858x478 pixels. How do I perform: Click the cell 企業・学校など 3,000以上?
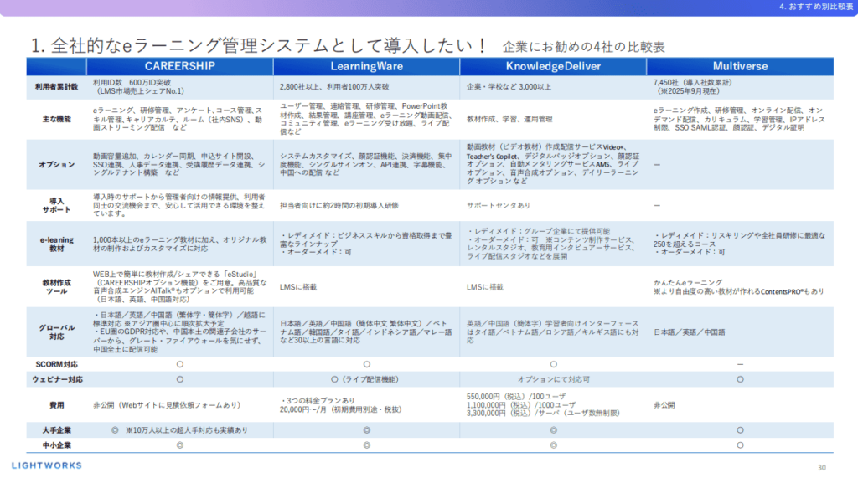(x=509, y=87)
